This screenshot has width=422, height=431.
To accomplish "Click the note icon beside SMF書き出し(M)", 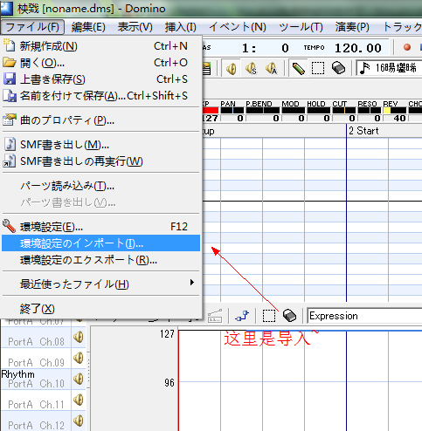I will [10, 144].
